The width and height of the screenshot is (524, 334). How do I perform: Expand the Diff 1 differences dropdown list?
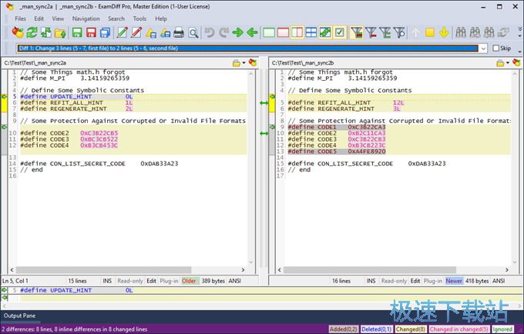(x=485, y=48)
